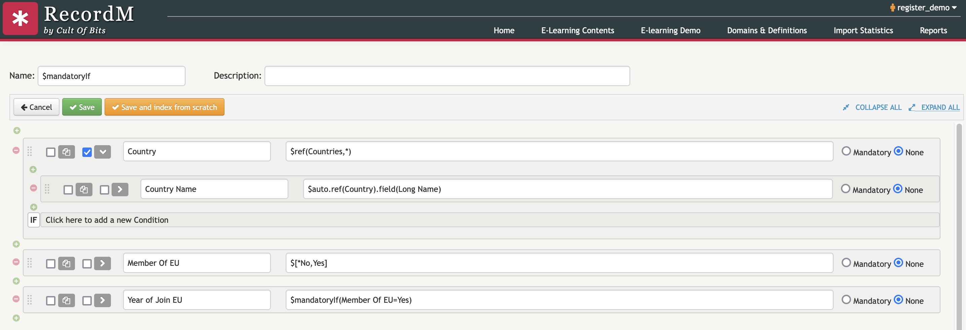Expand the Member Of EU field chevron

click(103, 263)
